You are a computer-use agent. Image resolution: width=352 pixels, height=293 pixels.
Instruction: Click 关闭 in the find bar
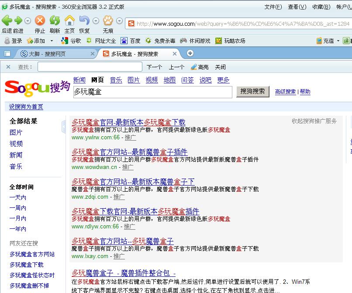pyautogui.click(x=220, y=67)
